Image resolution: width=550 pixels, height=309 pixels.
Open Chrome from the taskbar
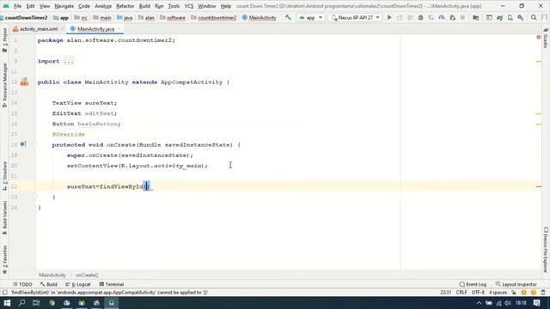tap(52, 303)
